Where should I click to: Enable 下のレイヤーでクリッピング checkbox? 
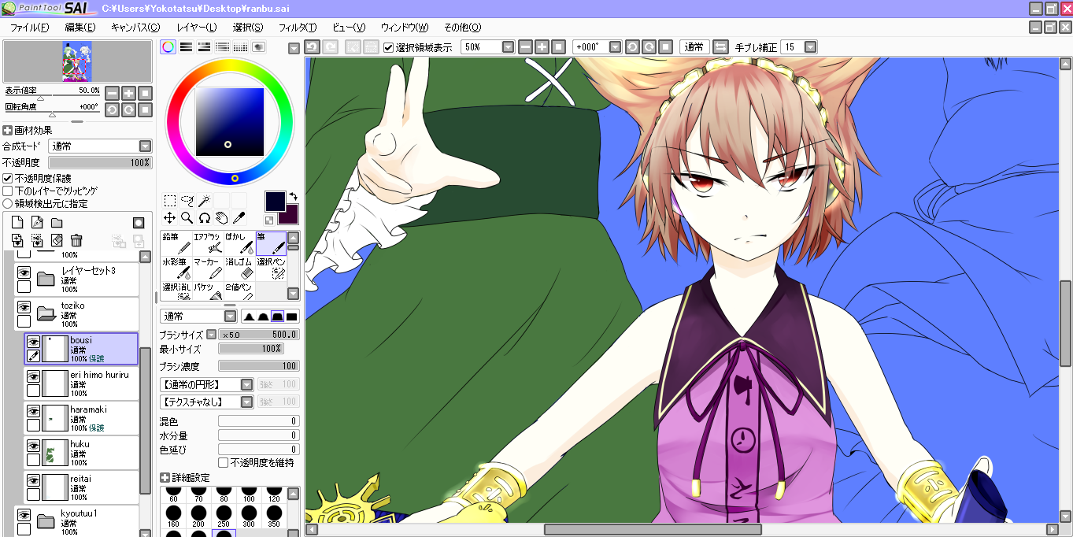click(x=8, y=191)
